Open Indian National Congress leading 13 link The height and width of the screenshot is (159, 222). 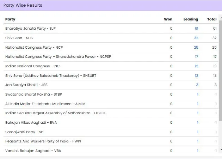pos(196,66)
